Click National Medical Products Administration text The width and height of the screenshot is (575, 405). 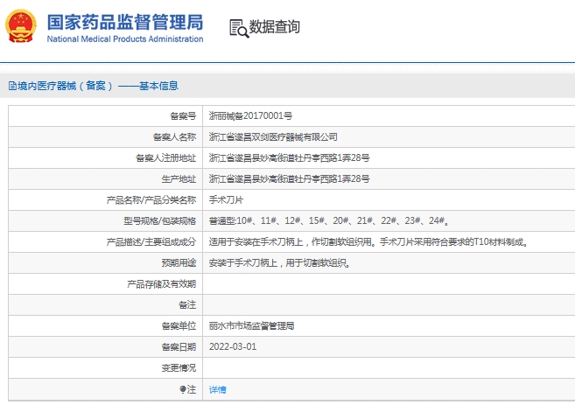tap(125, 38)
